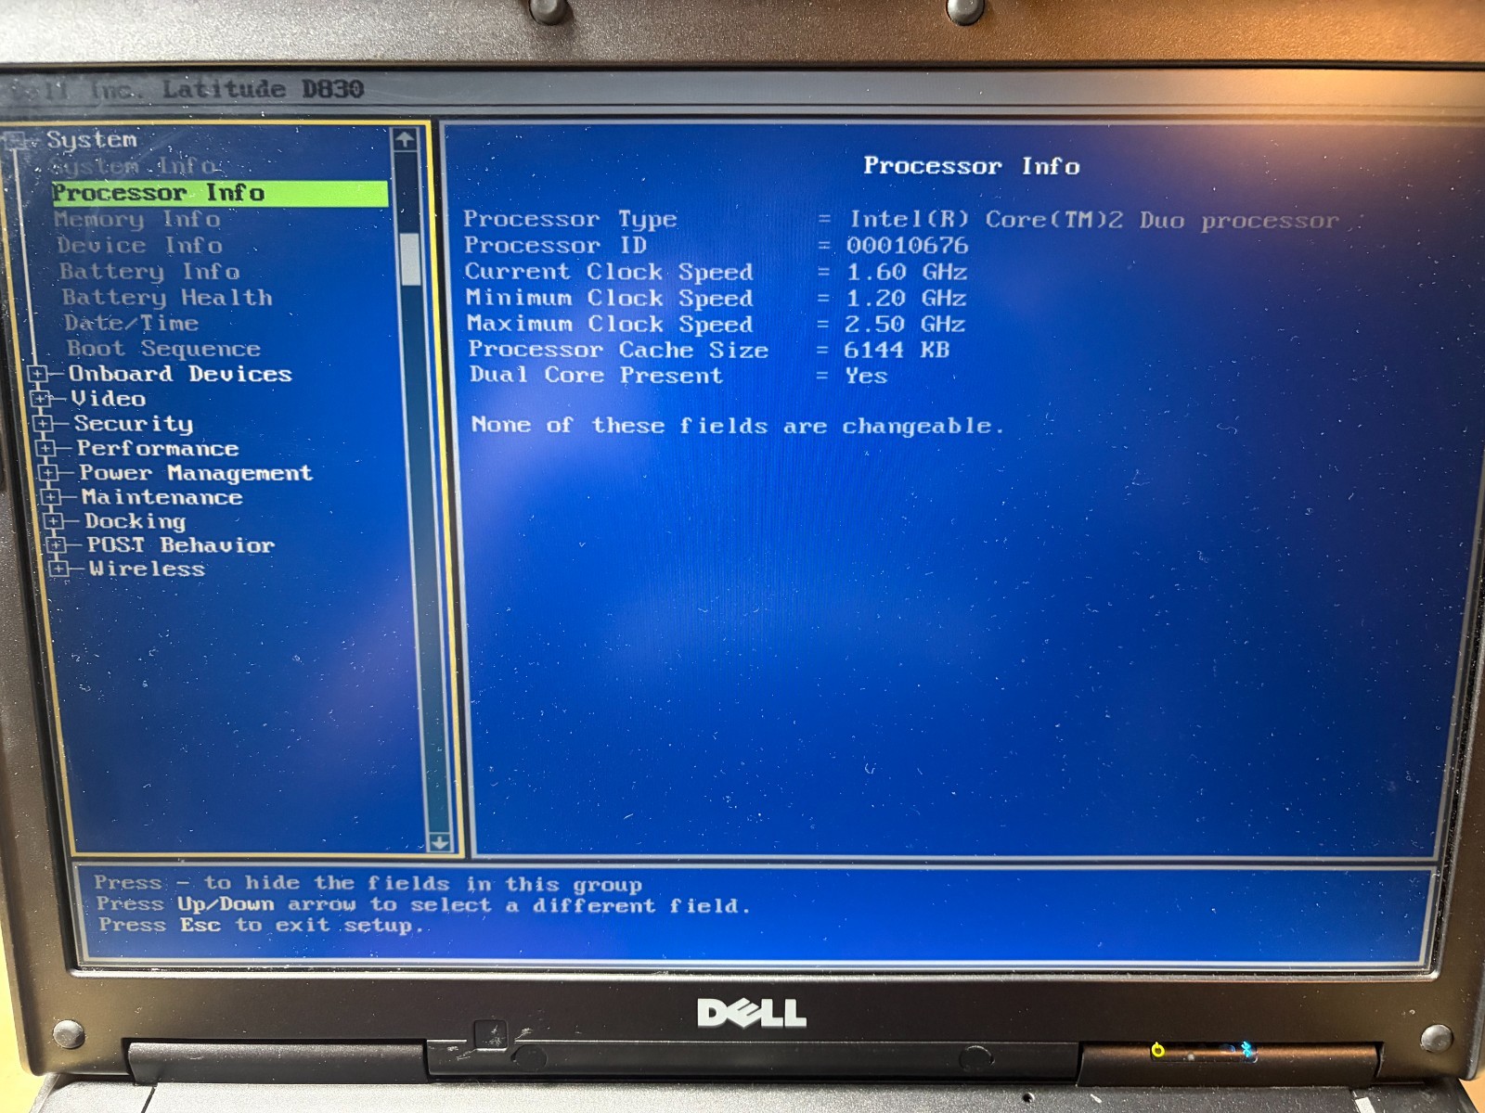Click the 'None of these fields are changeable' text

738,426
